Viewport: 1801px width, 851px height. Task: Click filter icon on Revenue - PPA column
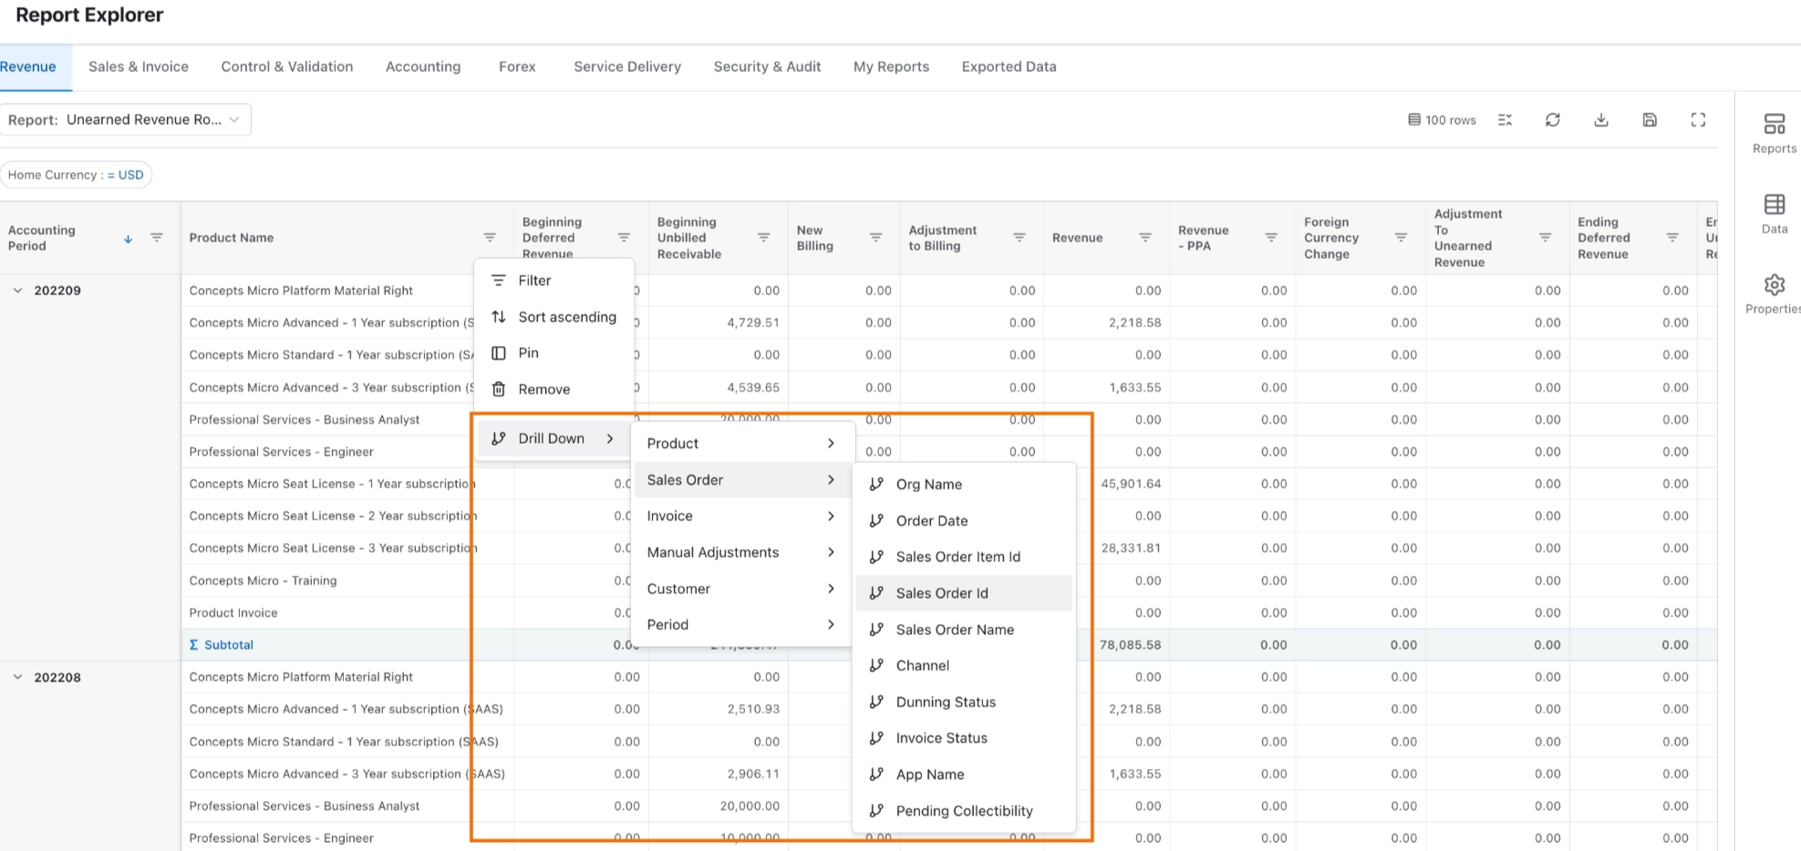click(x=1270, y=238)
